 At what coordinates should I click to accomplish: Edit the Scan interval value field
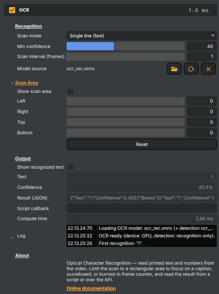click(x=201, y=57)
